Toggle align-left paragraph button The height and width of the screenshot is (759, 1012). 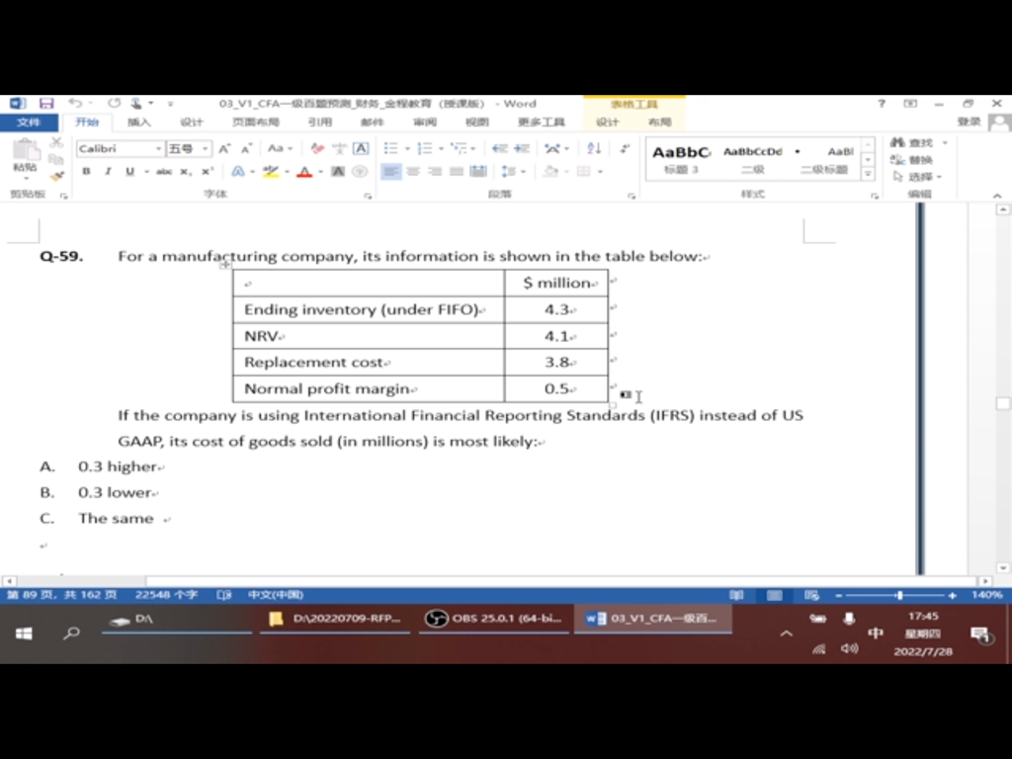coord(391,171)
